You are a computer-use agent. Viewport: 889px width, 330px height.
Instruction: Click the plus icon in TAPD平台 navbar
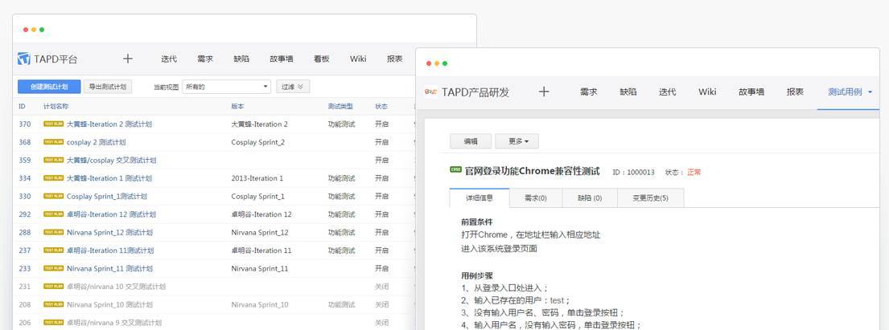click(x=127, y=59)
